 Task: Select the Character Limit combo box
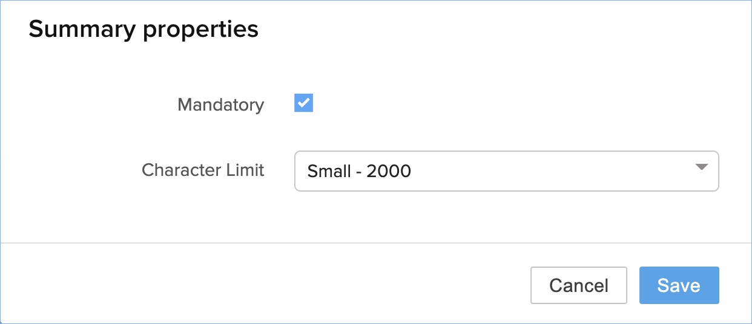click(x=506, y=171)
